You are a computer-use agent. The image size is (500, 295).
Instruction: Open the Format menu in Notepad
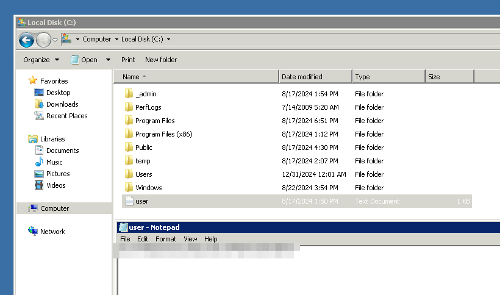pyautogui.click(x=165, y=240)
